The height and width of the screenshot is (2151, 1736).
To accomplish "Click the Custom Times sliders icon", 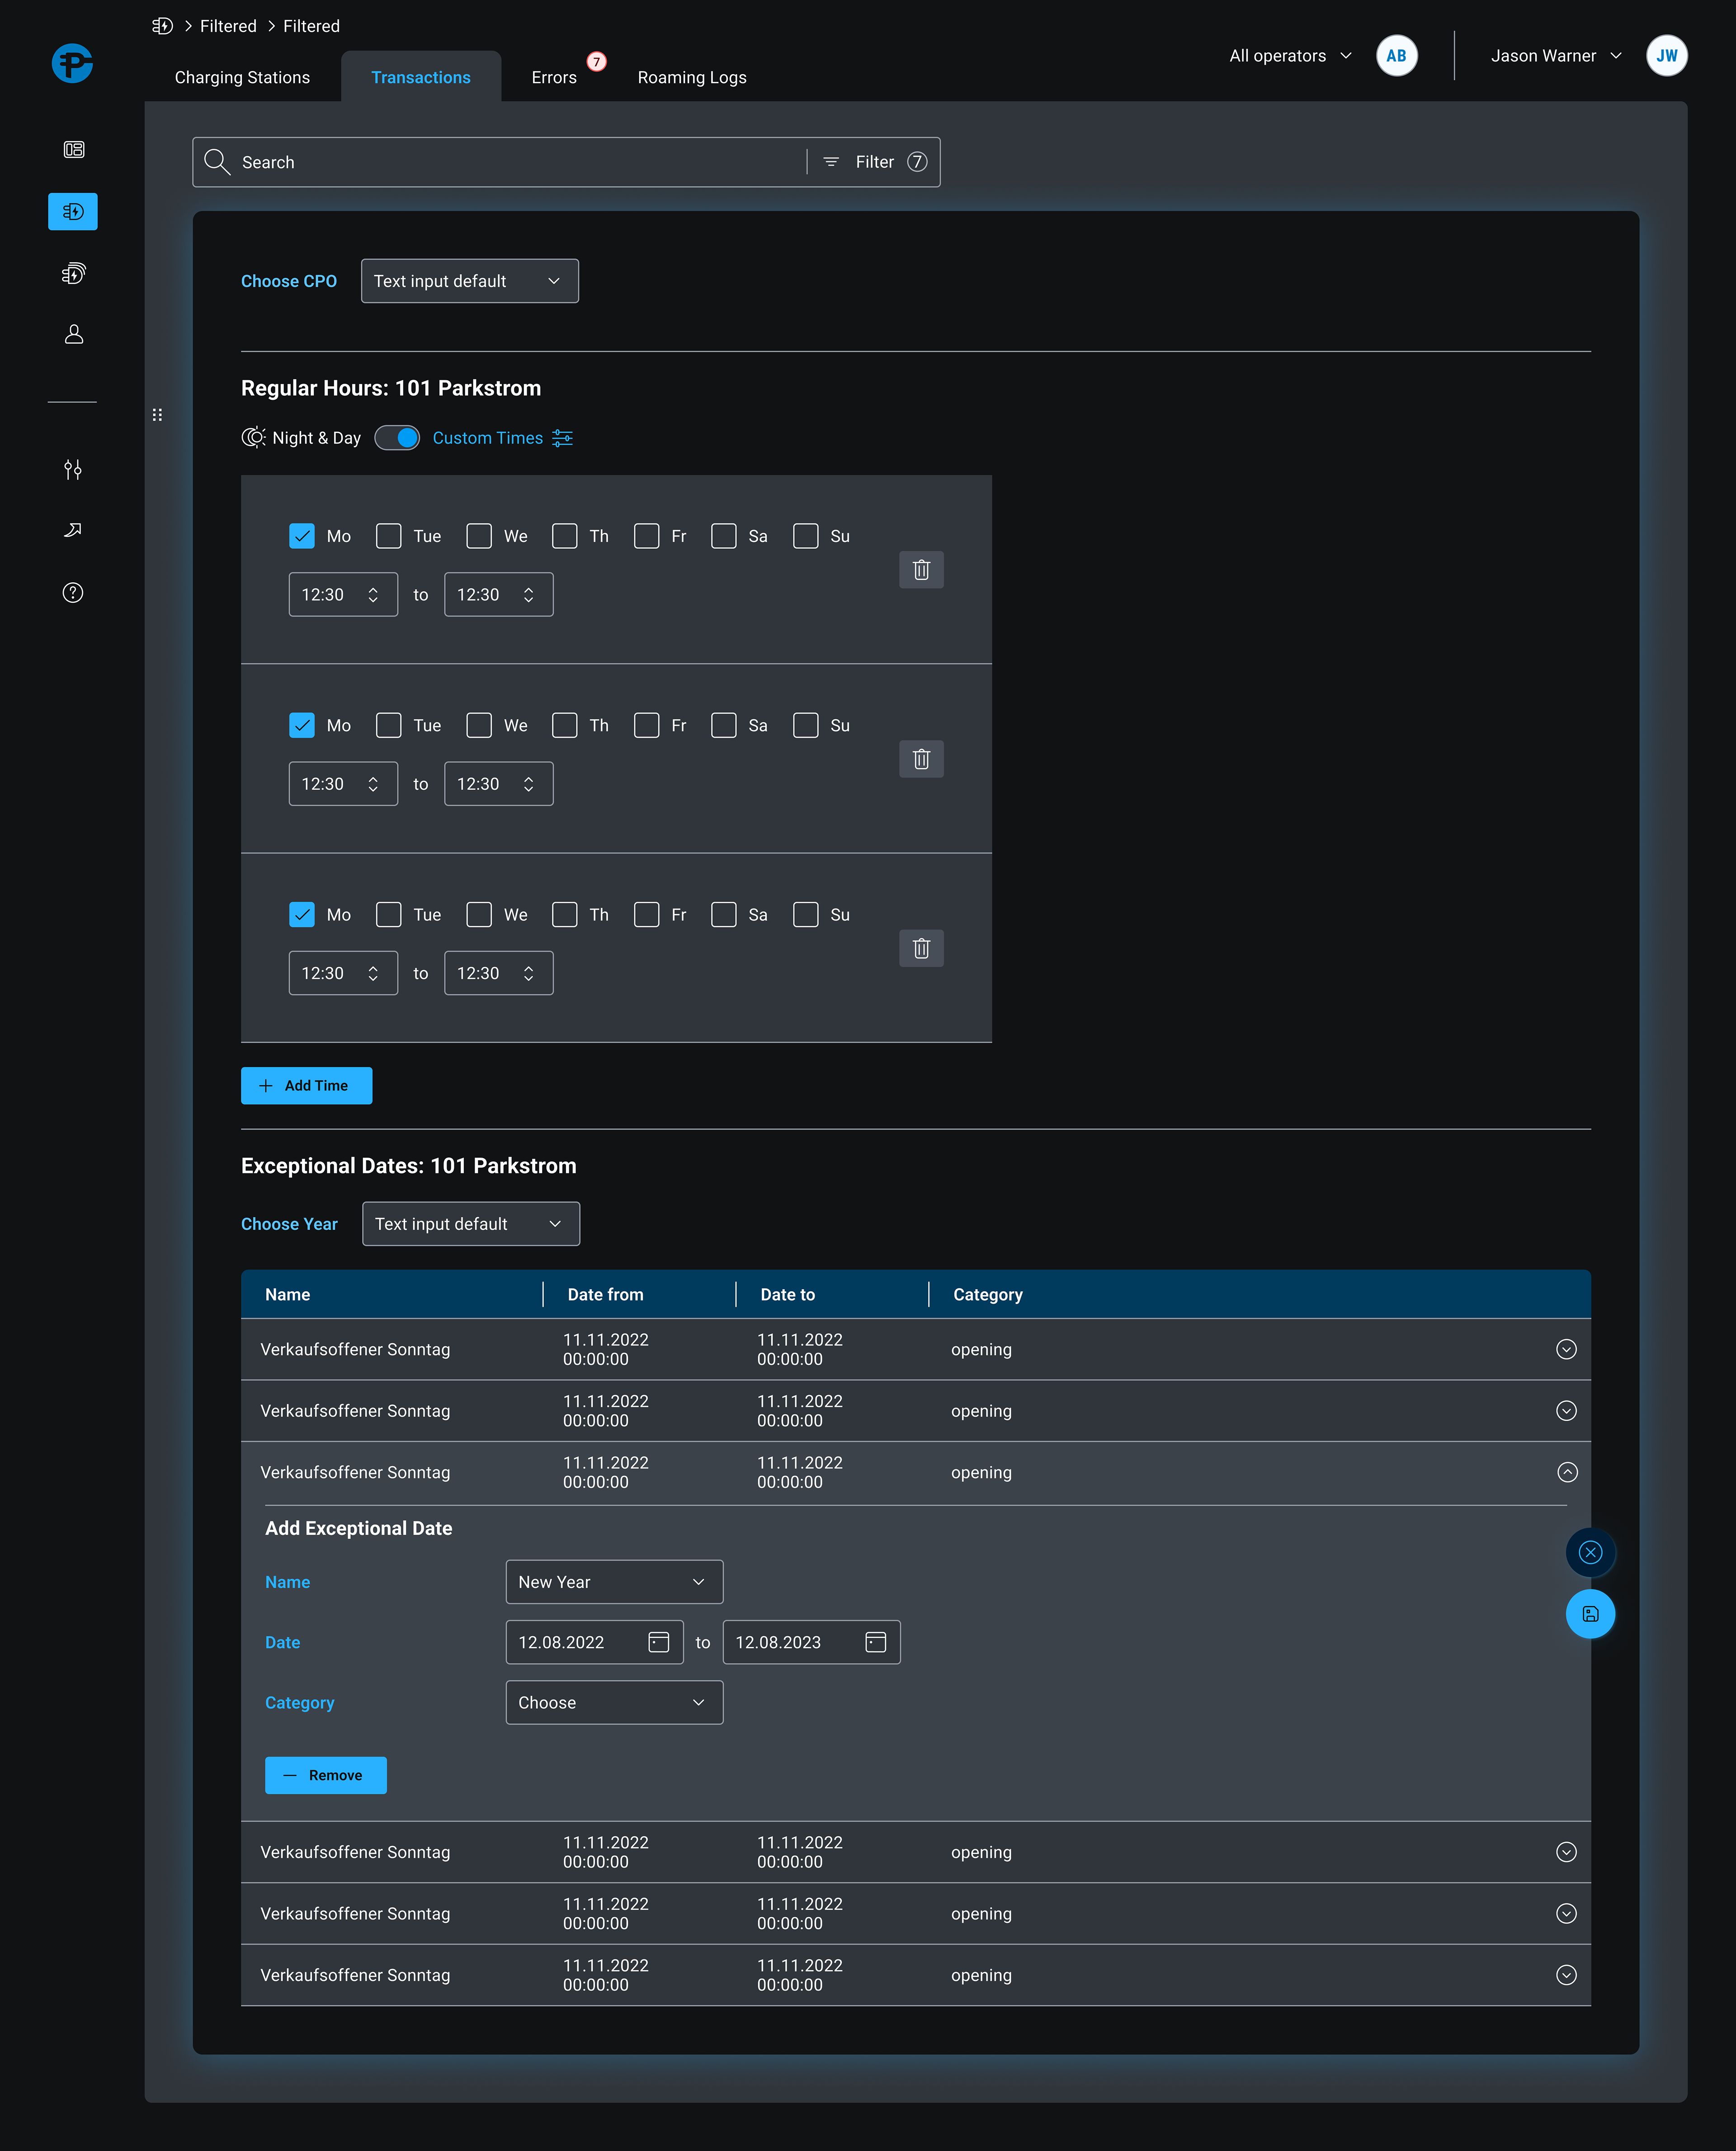I will click(x=563, y=438).
